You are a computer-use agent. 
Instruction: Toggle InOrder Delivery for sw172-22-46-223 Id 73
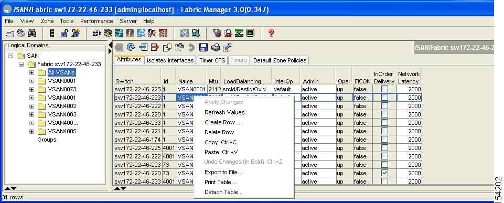tap(384, 164)
